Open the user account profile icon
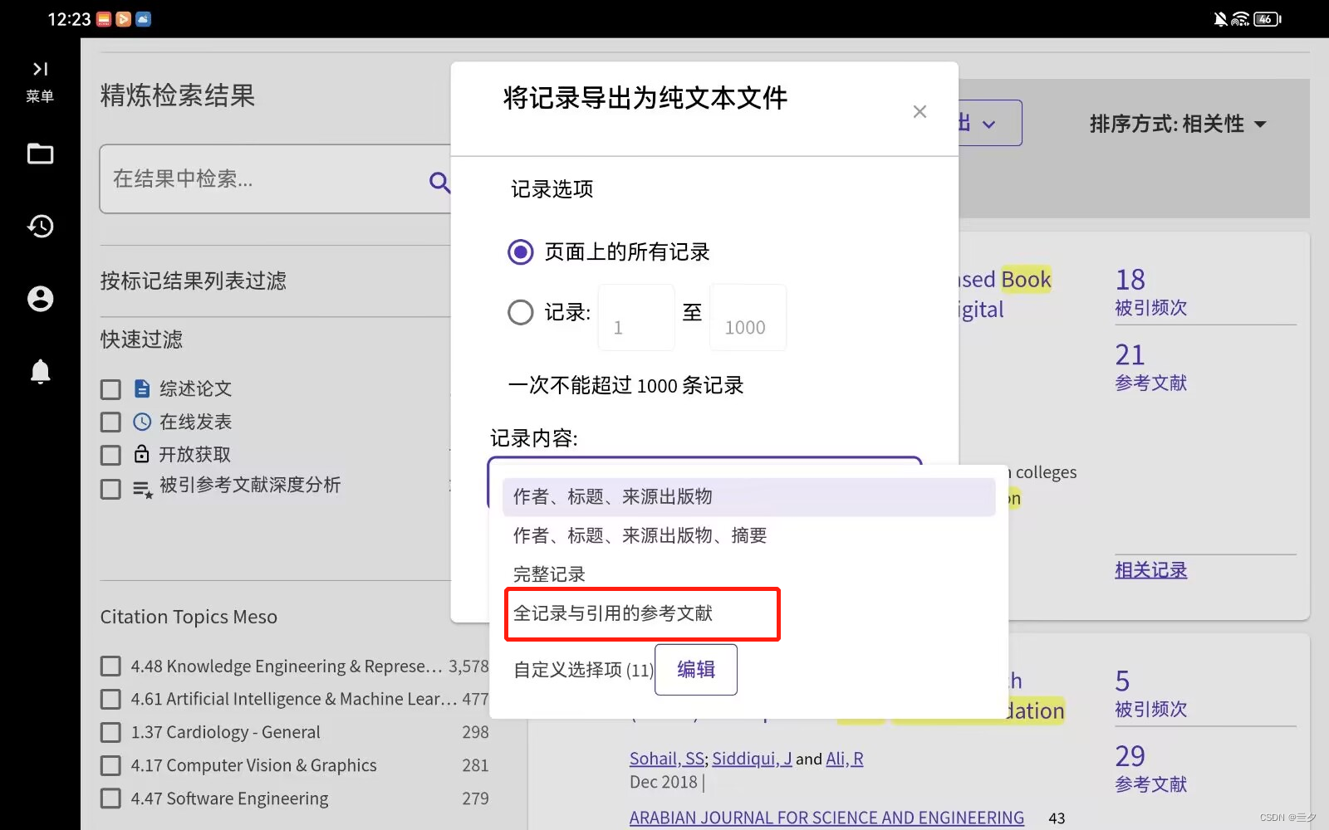 coord(40,299)
